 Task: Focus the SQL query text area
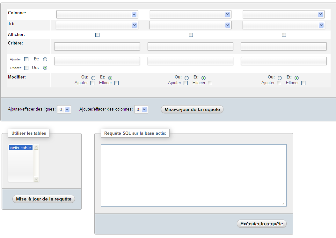[x=194, y=175]
